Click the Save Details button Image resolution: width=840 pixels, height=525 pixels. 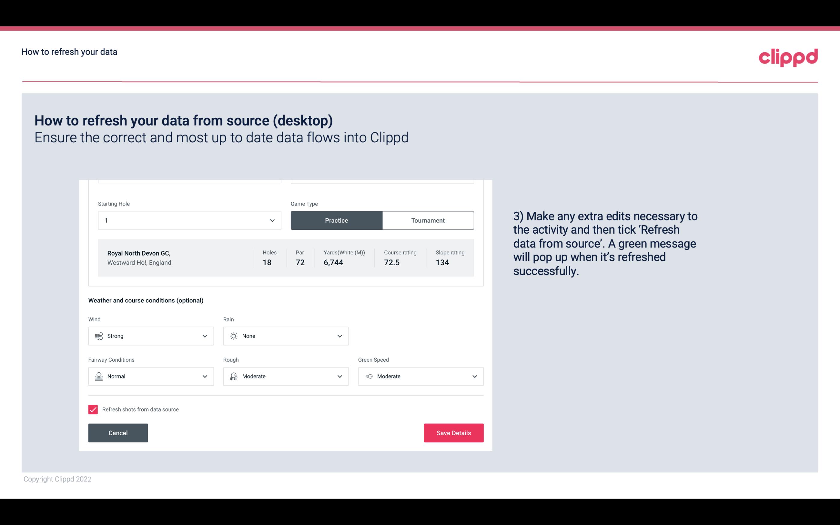click(453, 433)
